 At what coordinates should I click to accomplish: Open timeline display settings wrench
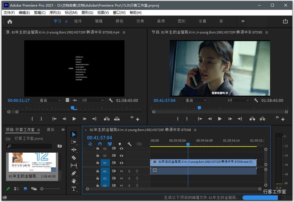tap(129, 144)
